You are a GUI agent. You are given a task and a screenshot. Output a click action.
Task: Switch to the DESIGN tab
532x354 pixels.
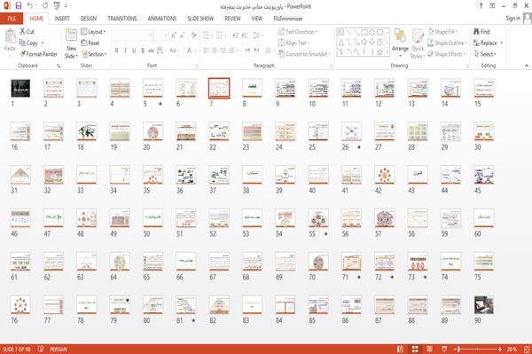[89, 19]
